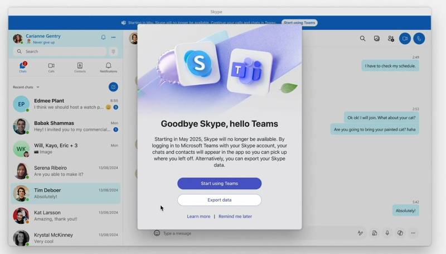The height and width of the screenshot is (254, 446).
Task: Open chat with Kat Larsson
Action: click(66, 215)
